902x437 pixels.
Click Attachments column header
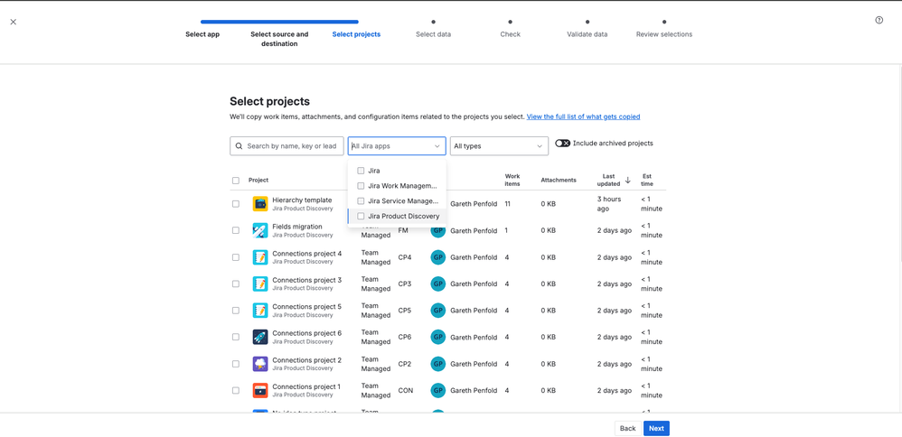(558, 181)
